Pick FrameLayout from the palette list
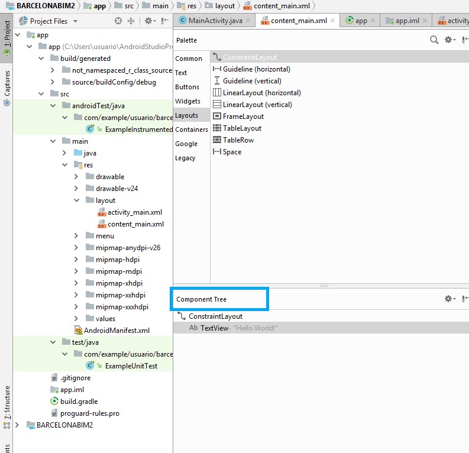 tap(243, 117)
